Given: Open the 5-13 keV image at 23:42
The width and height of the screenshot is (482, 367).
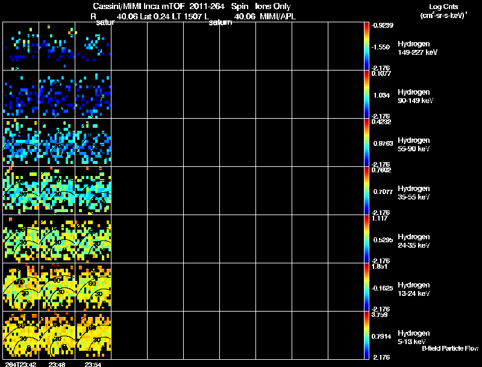Looking at the screenshot, I should (21, 335).
